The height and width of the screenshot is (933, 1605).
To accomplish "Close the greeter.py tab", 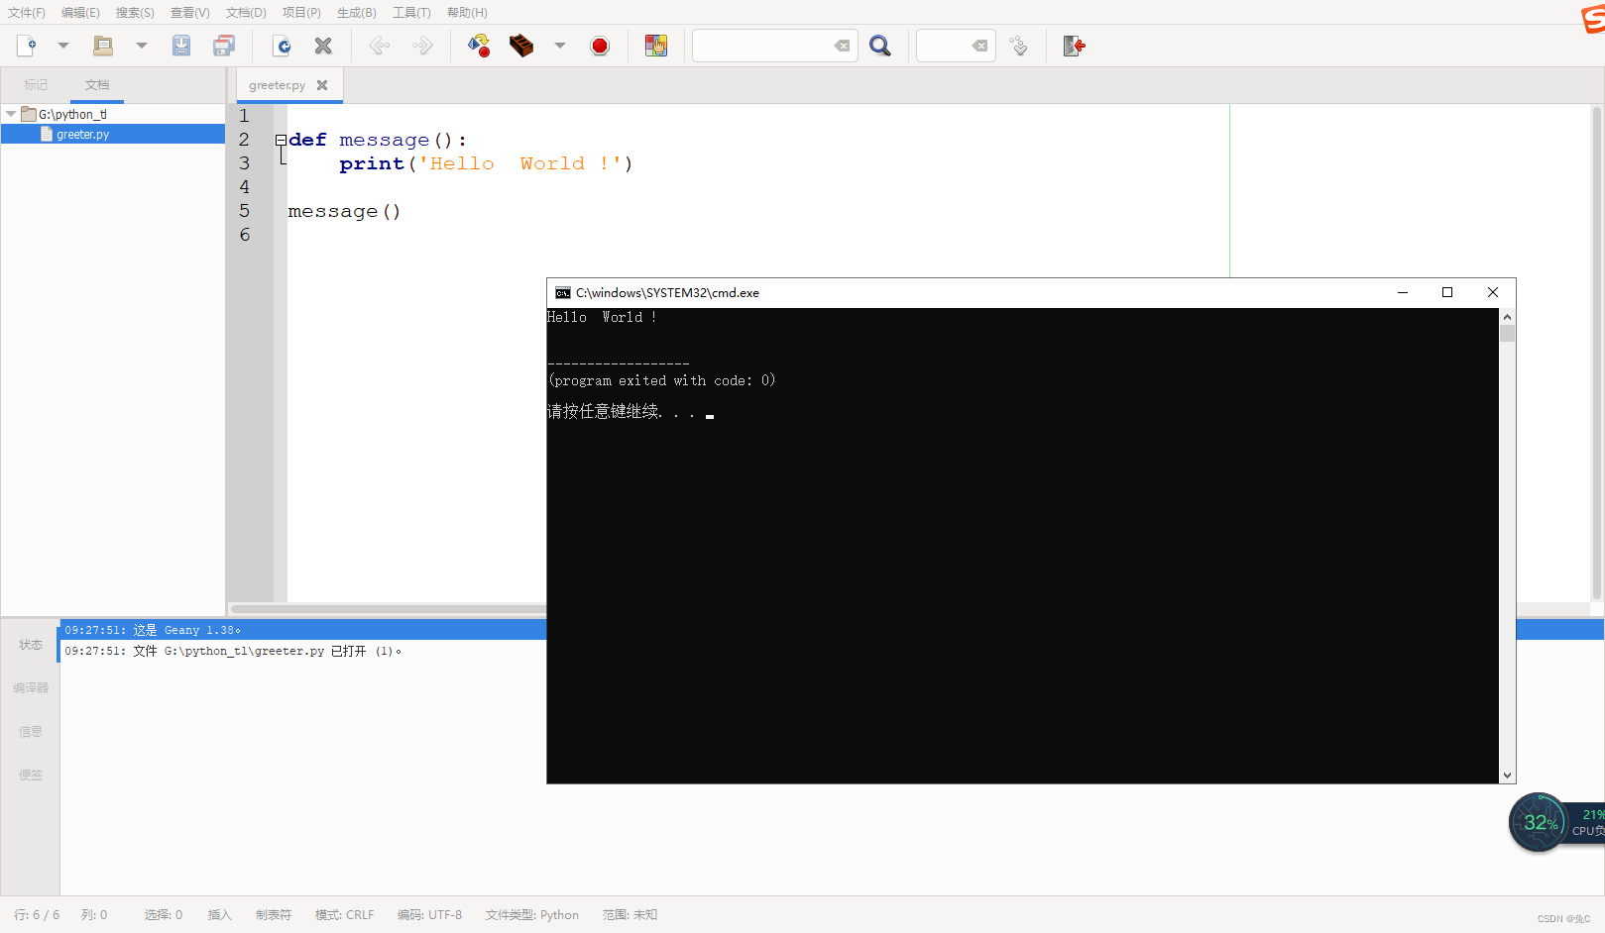I will (x=322, y=85).
